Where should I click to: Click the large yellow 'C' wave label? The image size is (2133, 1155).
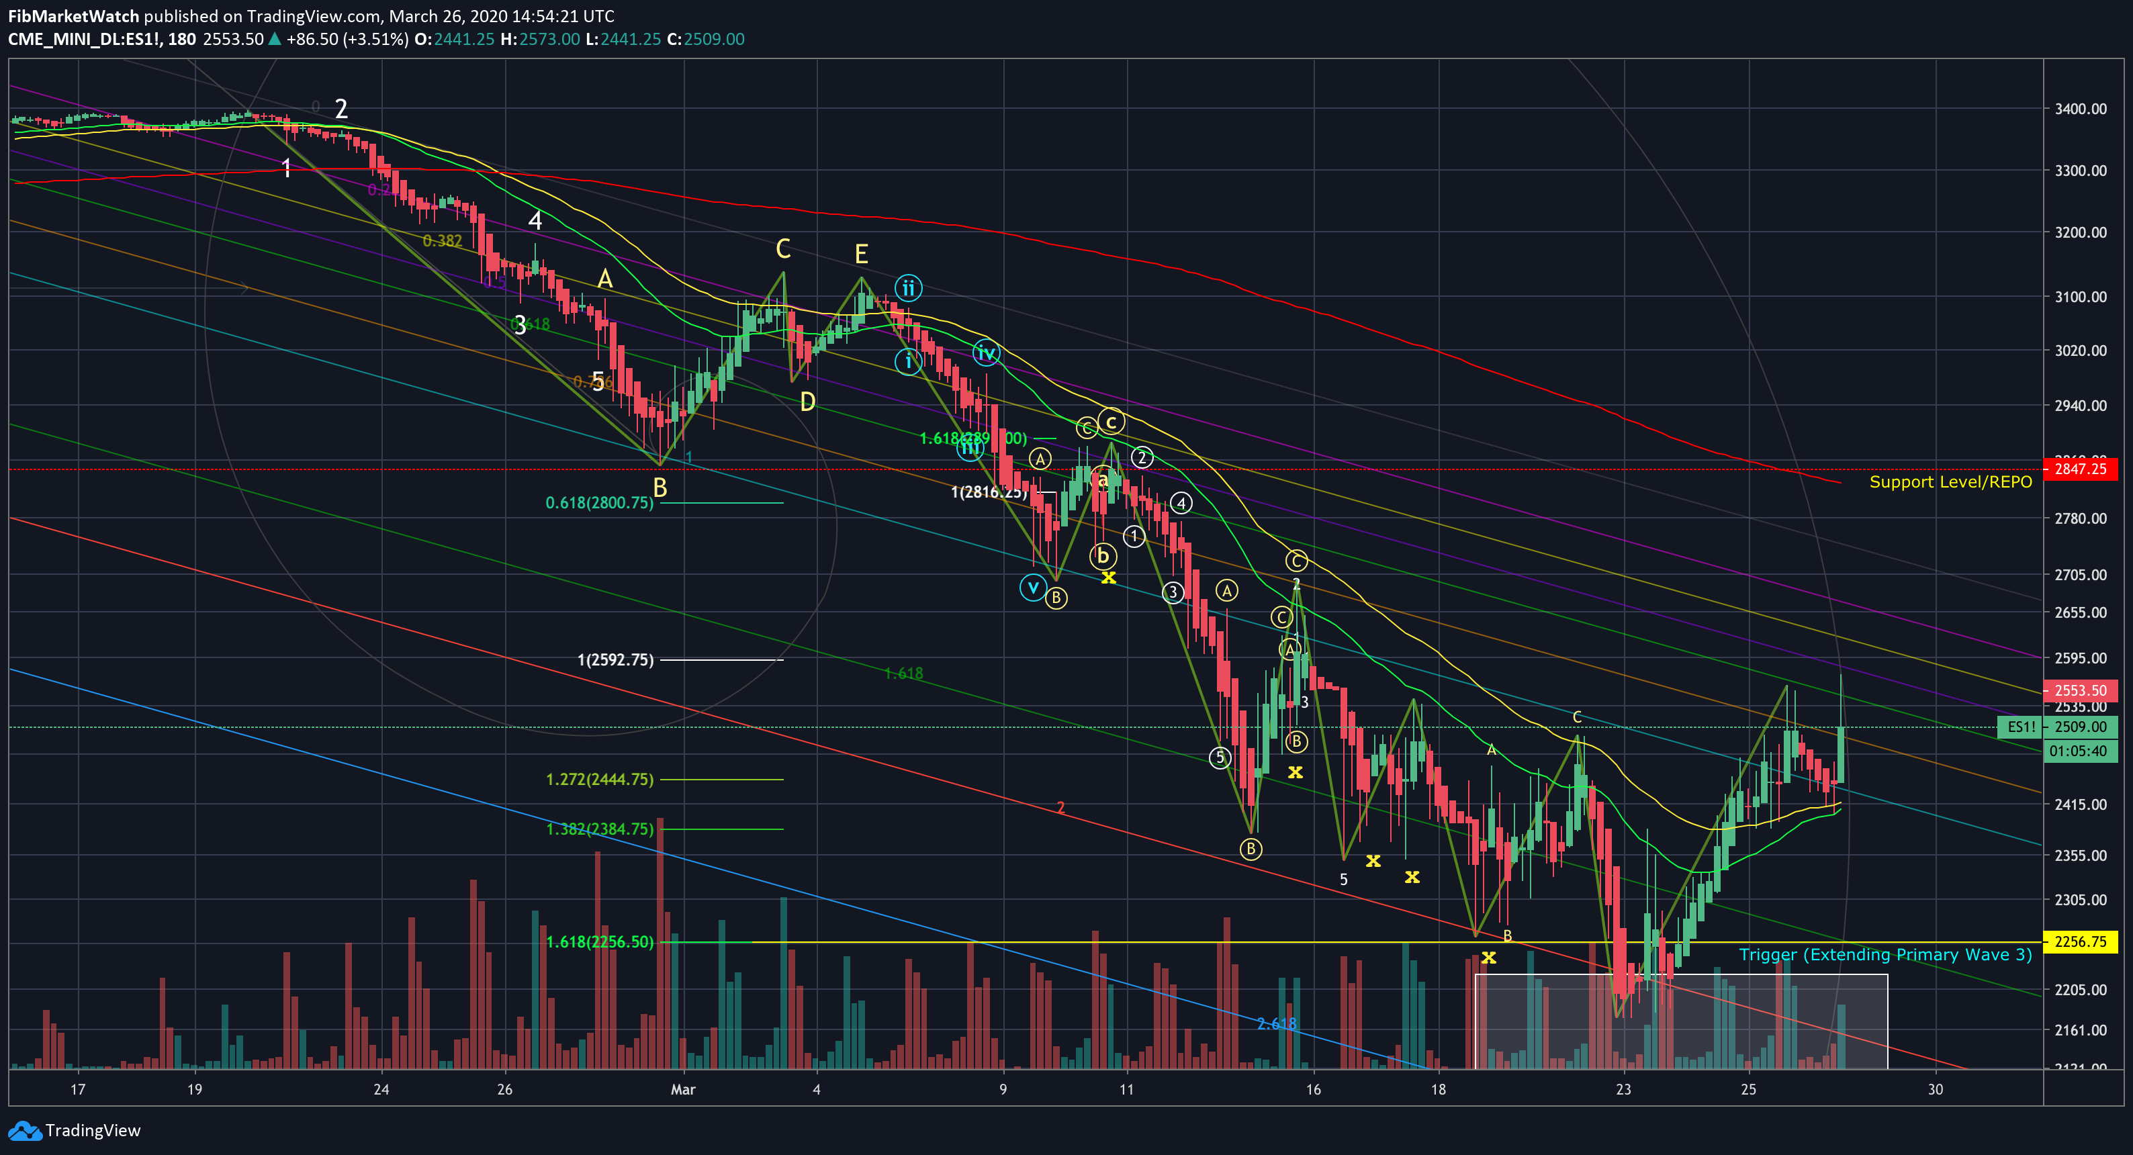pos(783,248)
